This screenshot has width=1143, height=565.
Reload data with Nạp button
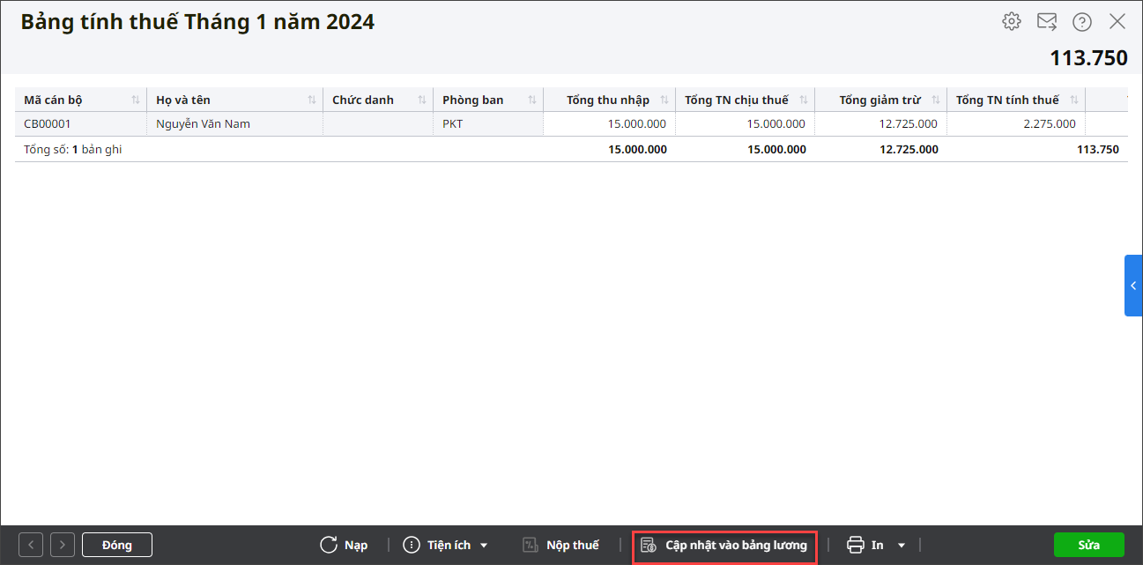344,545
